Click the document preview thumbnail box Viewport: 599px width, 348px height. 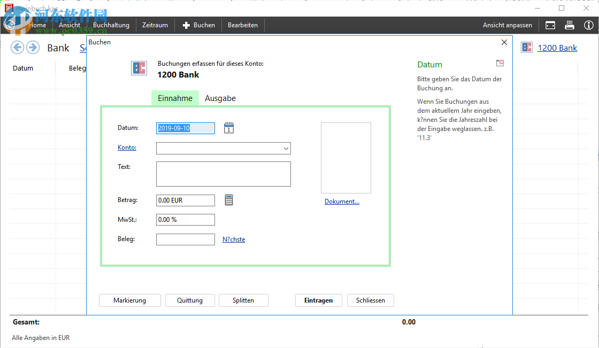pos(345,158)
